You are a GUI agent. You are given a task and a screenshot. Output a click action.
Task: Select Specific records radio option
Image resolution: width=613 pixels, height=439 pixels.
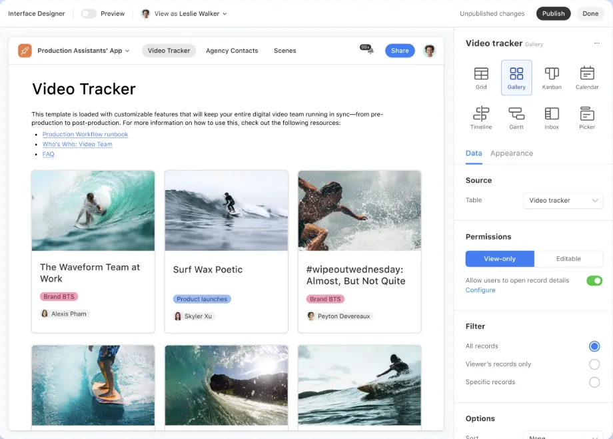pyautogui.click(x=594, y=382)
